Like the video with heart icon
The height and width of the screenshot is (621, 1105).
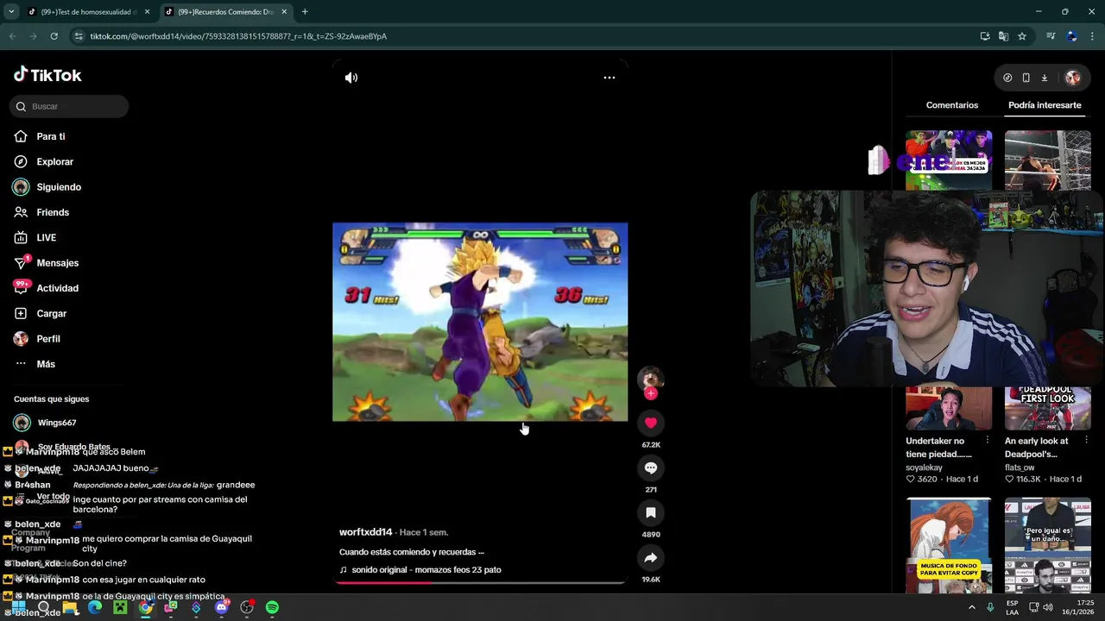click(x=651, y=423)
